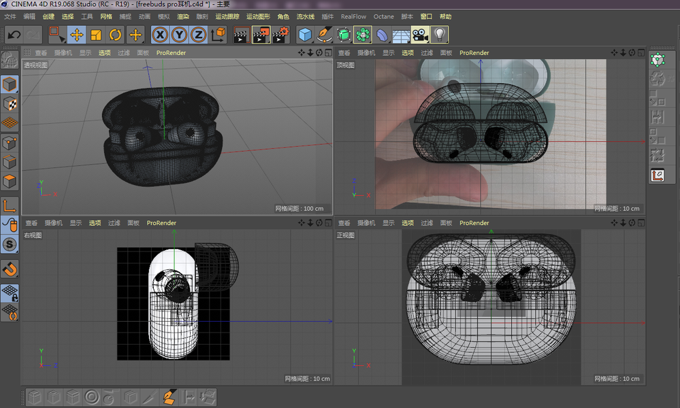Open the Floor environment flyout
Screen dimensions: 680x408
coord(401,35)
